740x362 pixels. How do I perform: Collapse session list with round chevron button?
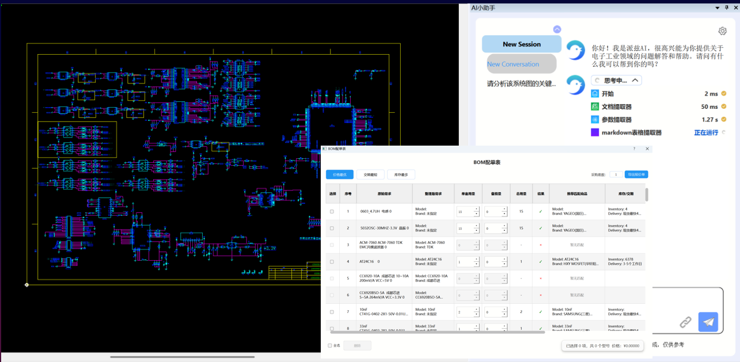(x=557, y=29)
